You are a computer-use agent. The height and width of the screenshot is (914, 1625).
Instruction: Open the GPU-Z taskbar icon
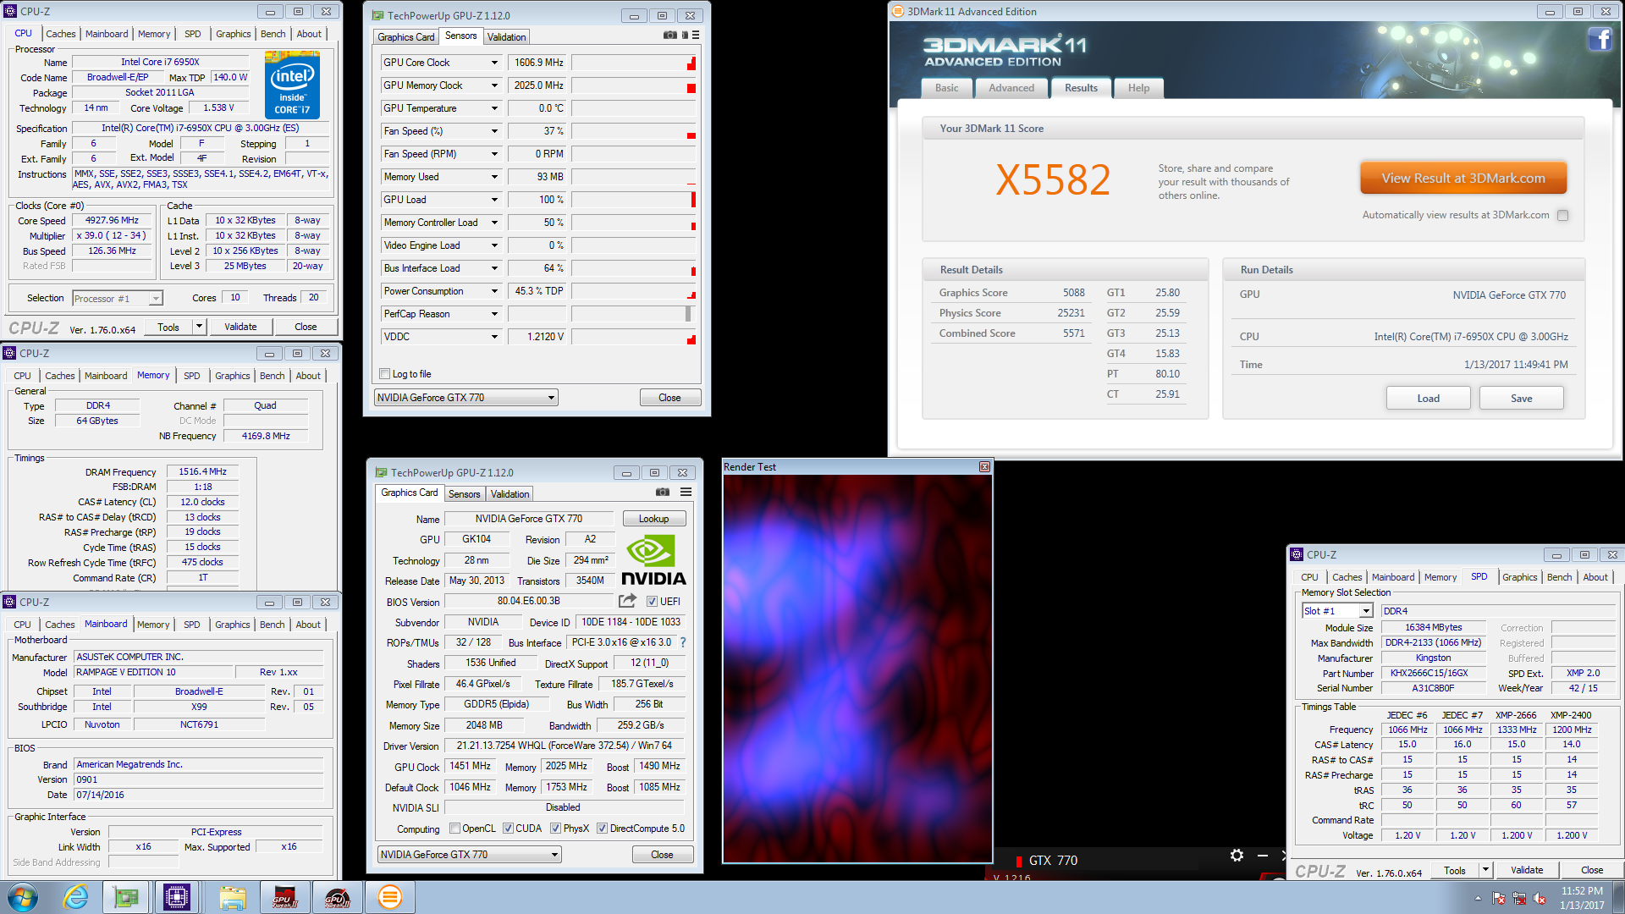(x=126, y=897)
